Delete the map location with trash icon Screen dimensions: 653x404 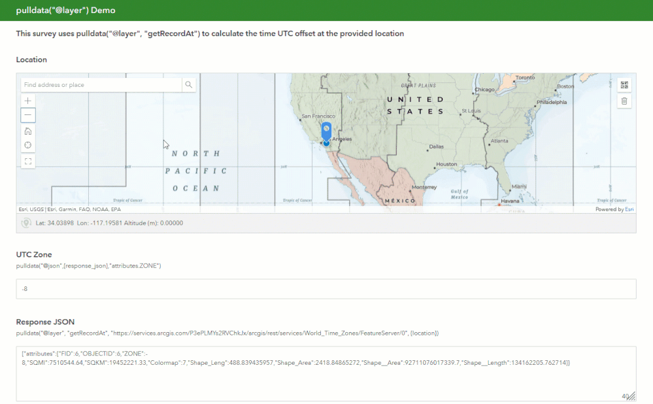624,101
